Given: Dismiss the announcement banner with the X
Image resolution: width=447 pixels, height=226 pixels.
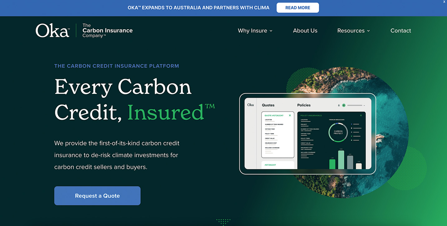Looking at the screenshot, I should coord(444,2).
